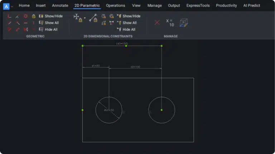Open the application menu dropdown arrow
Image resolution: width=275 pixels, height=154 pixels.
12,6
